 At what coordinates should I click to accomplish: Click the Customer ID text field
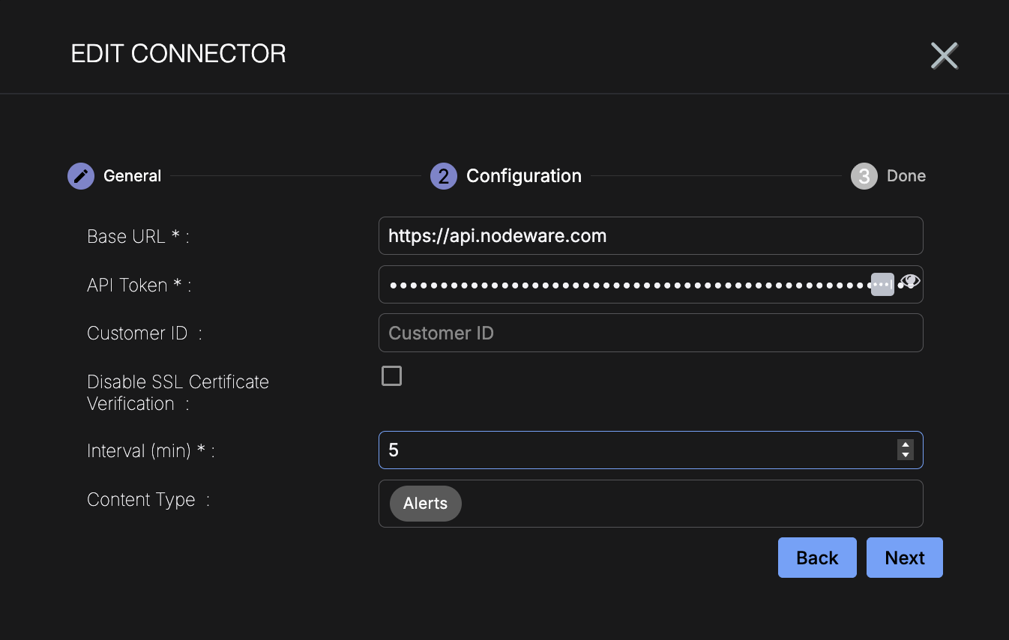click(x=650, y=333)
